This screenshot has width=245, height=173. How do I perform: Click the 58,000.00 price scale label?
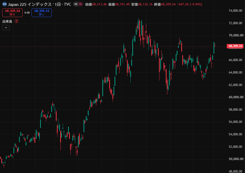point(235,110)
